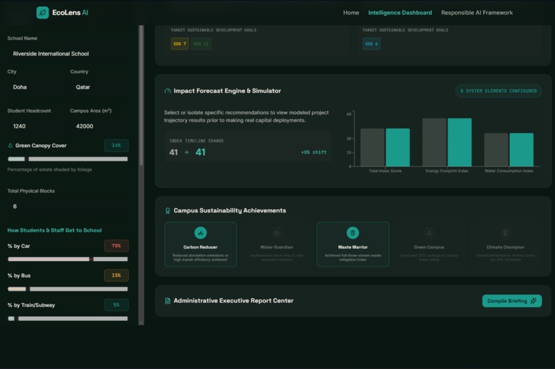Click the City field showing Doha
Image resolution: width=555 pixels, height=369 pixels.
[x=35, y=87]
